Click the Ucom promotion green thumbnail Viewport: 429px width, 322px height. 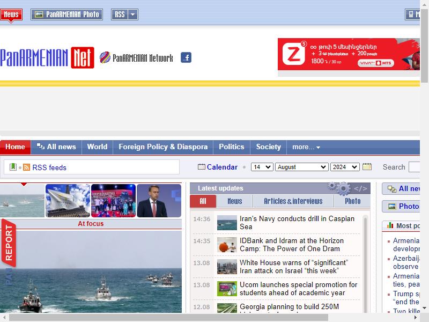pyautogui.click(x=227, y=289)
